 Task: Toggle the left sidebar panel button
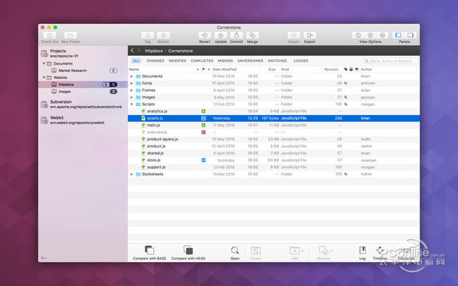click(398, 35)
